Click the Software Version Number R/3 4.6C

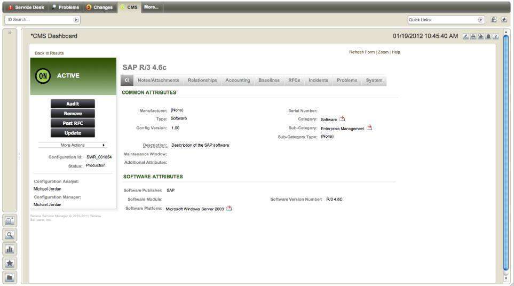click(334, 199)
